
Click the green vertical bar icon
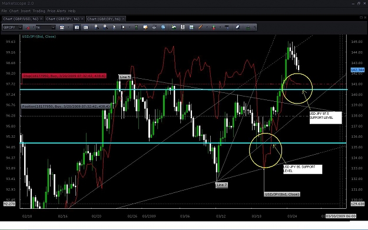(x=136, y=27)
